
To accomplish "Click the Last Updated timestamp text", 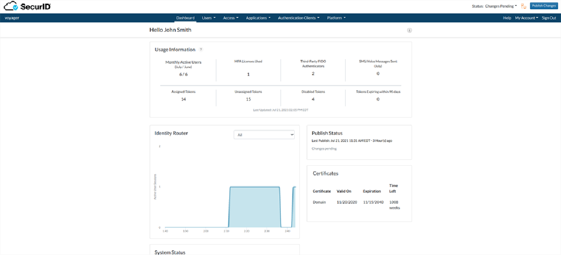I will [281, 110].
